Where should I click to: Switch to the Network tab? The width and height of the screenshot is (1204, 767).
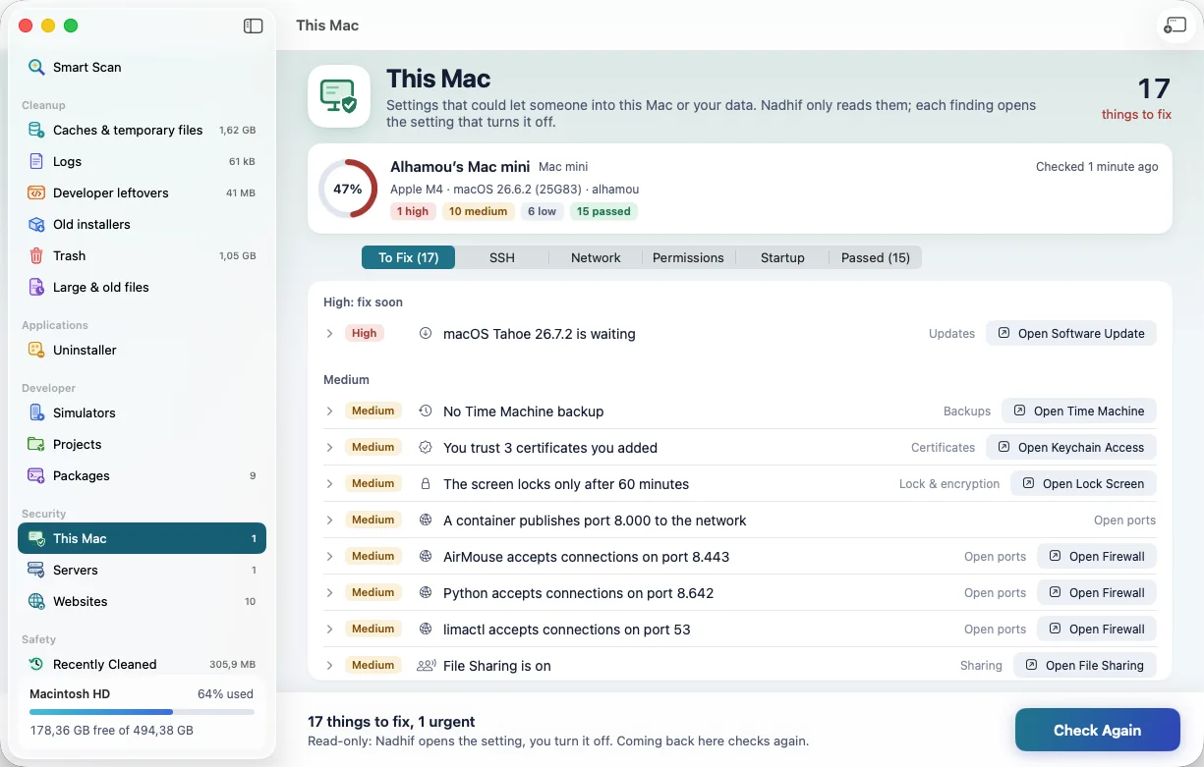pos(596,257)
